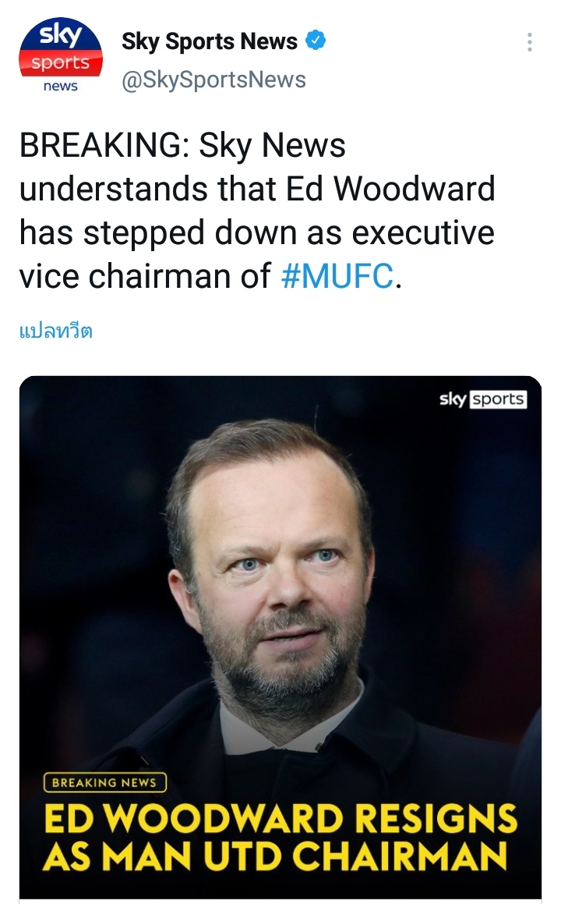The width and height of the screenshot is (561, 904).
Task: Click the BREAKING NEWS badge on image
Action: 104,782
